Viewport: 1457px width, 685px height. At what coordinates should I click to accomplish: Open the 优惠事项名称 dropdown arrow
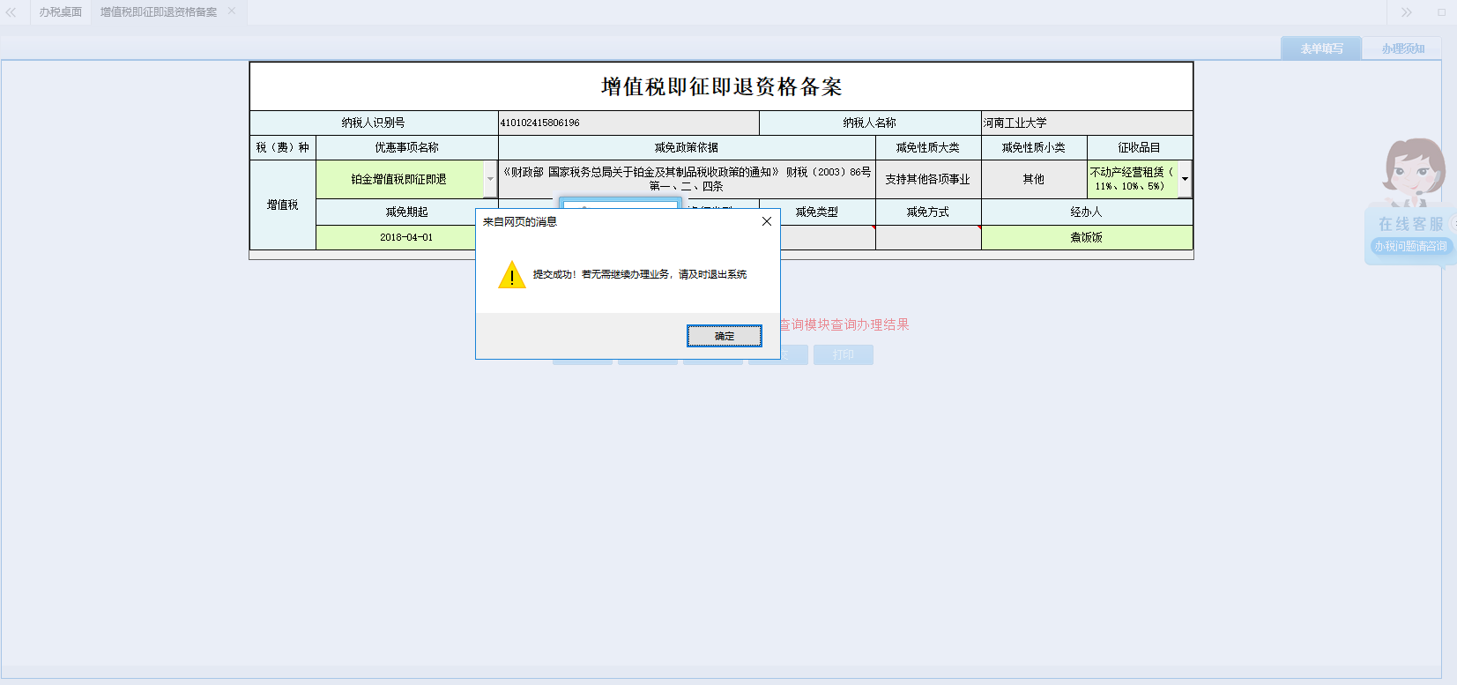(490, 179)
